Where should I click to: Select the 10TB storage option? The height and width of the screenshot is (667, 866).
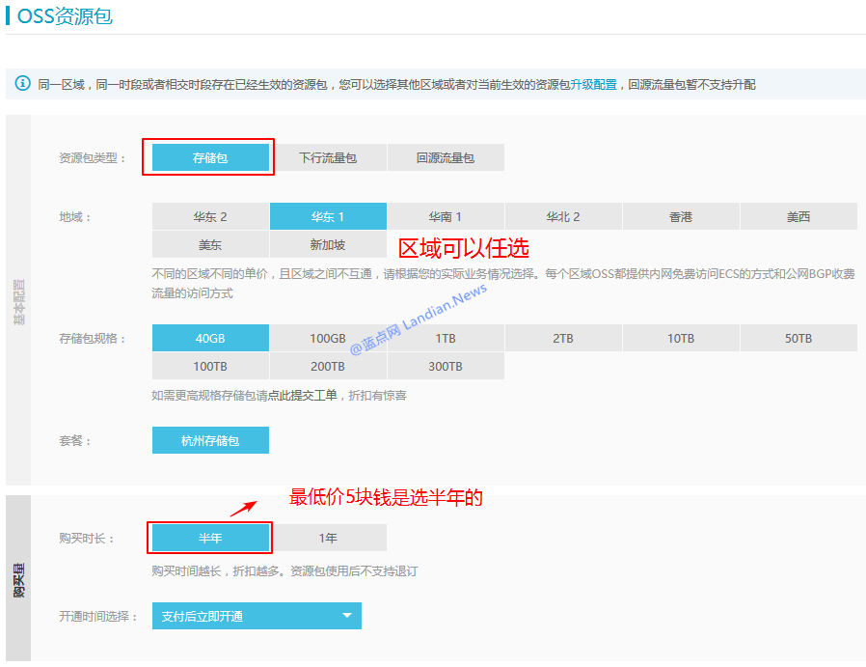(x=681, y=337)
